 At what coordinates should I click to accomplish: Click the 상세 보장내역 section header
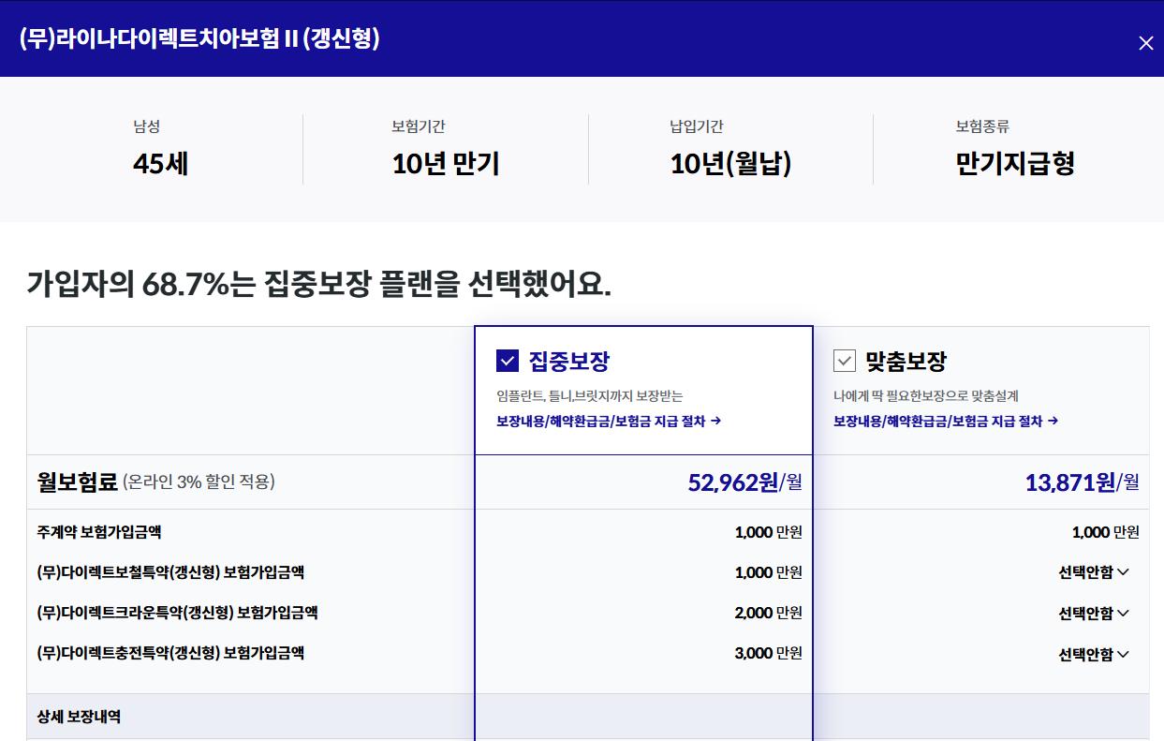coord(79,717)
